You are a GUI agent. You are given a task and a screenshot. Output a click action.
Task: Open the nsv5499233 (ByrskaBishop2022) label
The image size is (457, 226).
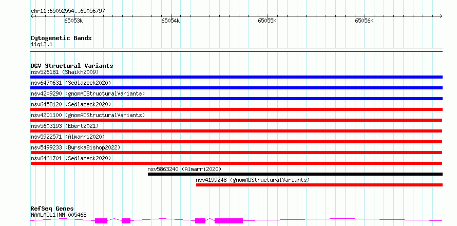tap(75, 147)
